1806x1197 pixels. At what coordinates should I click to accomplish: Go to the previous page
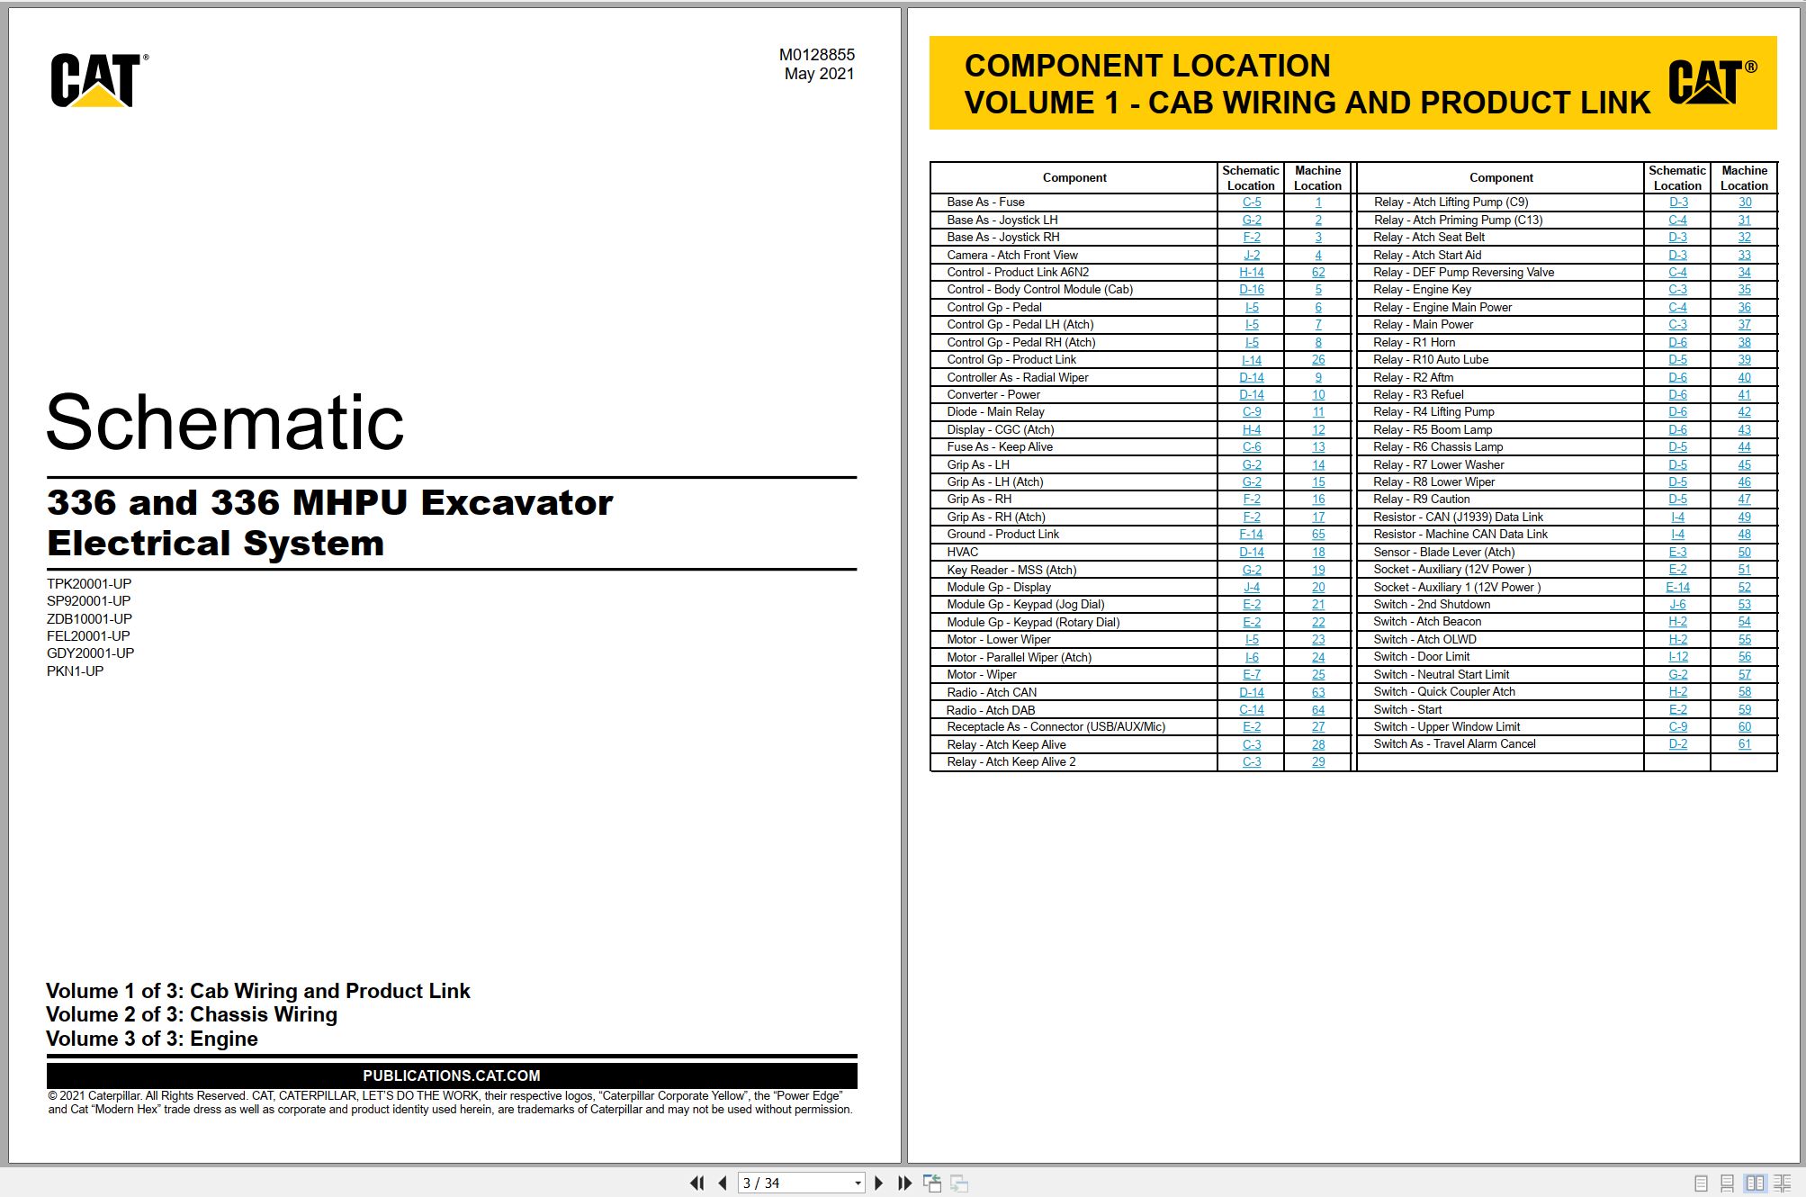(723, 1183)
